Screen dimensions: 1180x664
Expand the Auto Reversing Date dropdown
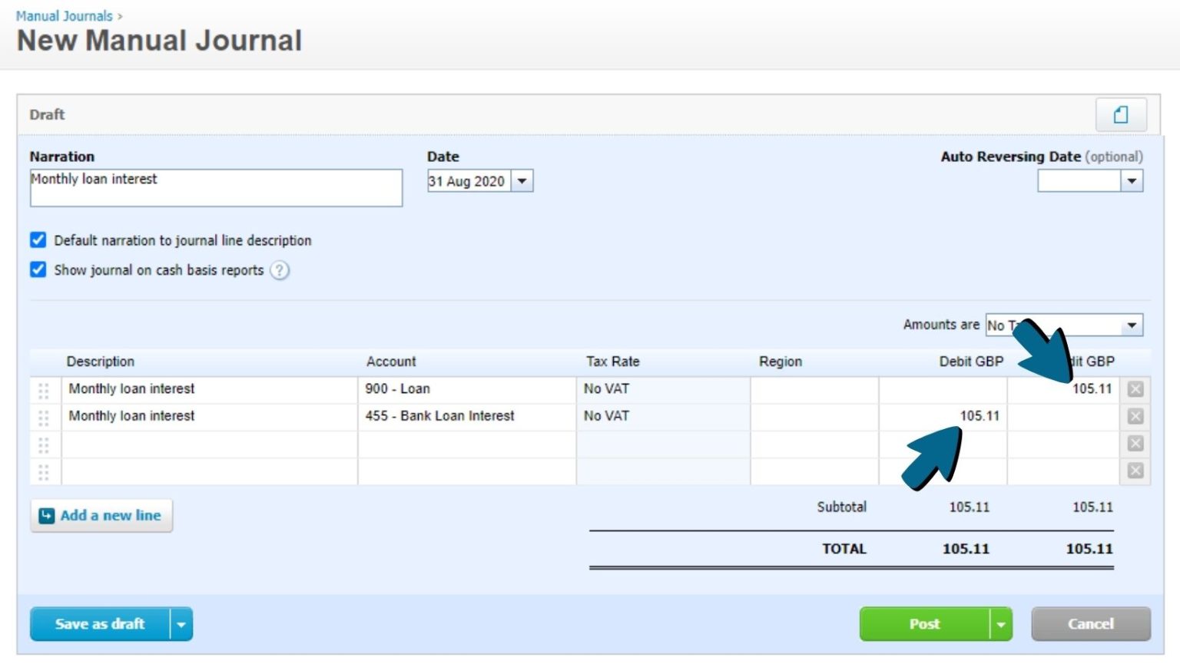[1132, 181]
